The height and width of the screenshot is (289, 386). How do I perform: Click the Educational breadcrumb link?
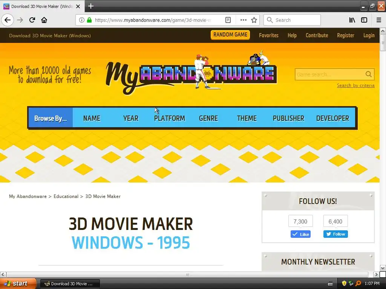pos(66,196)
